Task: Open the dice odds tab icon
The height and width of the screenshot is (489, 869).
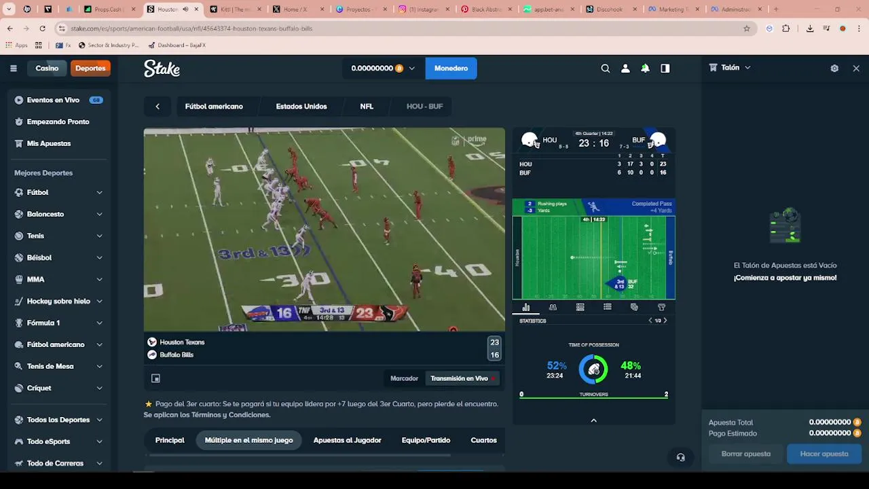Action: click(634, 307)
